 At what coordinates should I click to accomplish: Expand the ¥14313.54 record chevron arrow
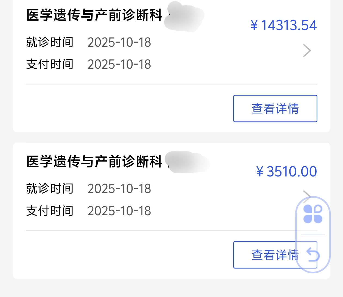pyautogui.click(x=307, y=51)
